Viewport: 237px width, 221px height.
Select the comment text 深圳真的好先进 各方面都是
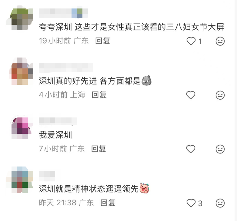click(90, 81)
